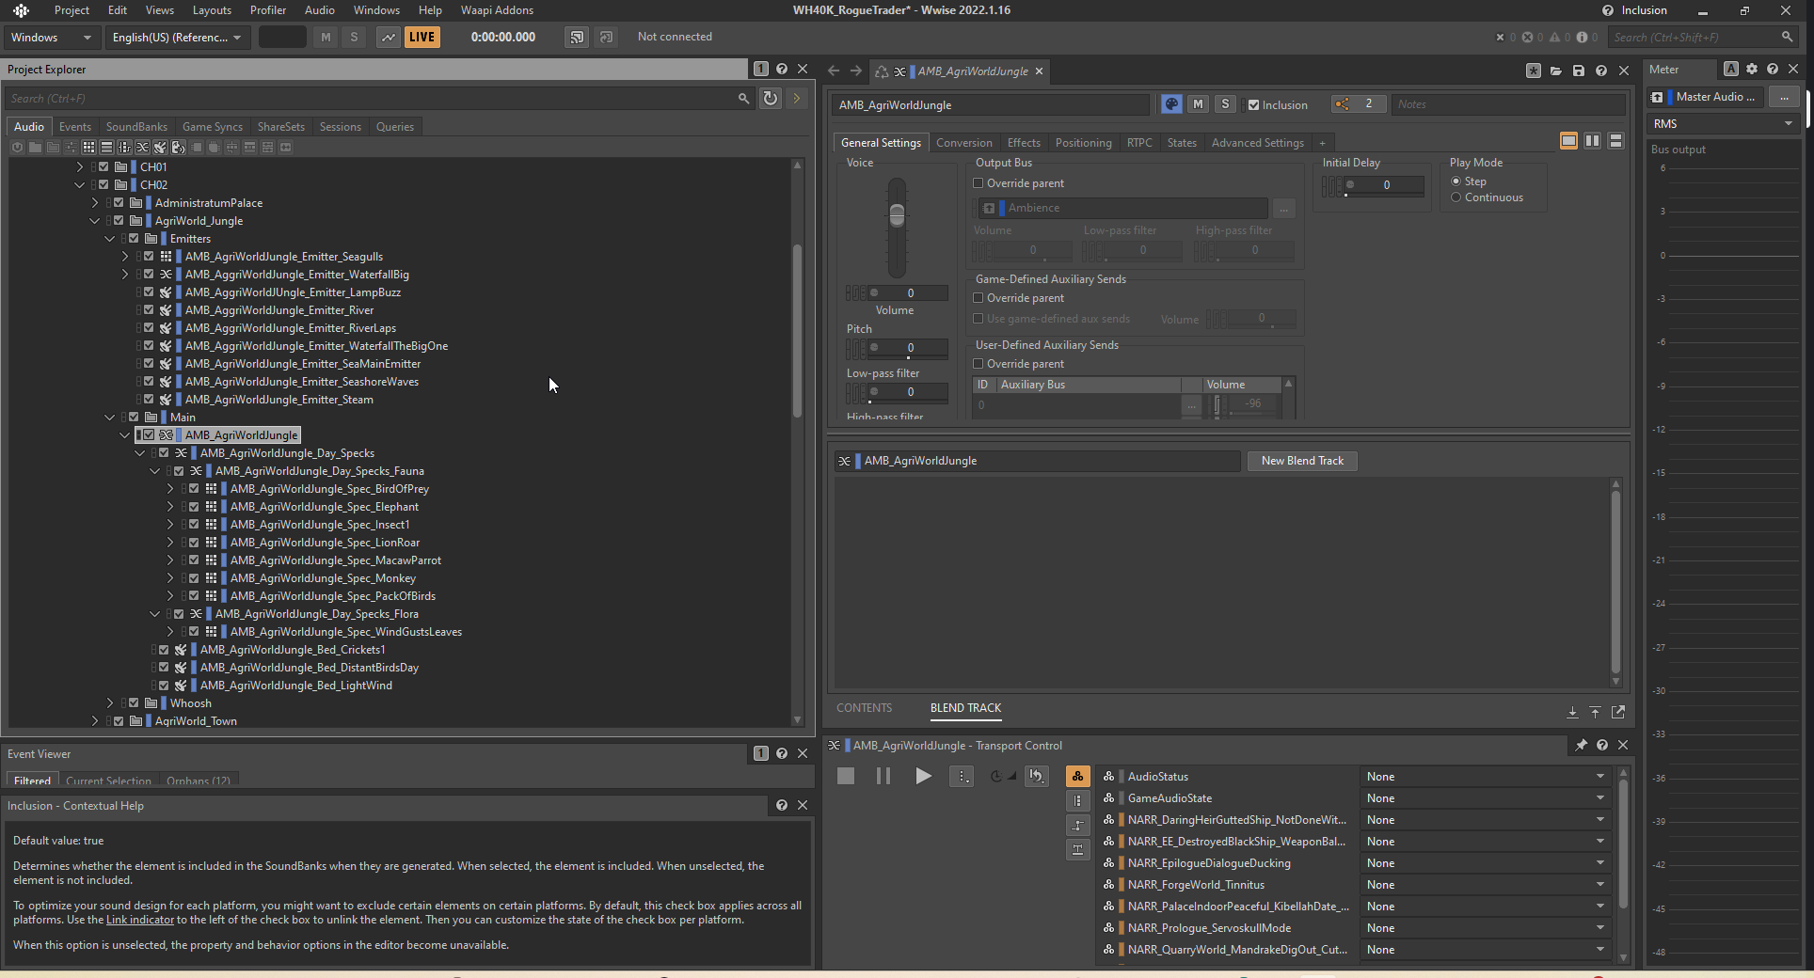Enable Override parent under User-Defined Auxiliary Sends
This screenshot has height=978, width=1814.
(x=979, y=364)
